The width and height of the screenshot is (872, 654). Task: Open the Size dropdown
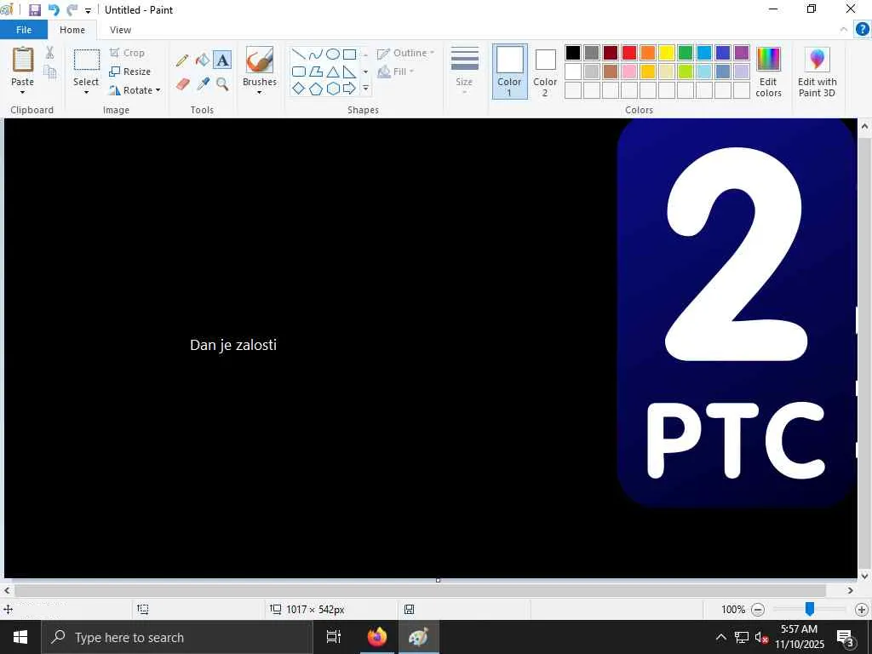pos(464,72)
